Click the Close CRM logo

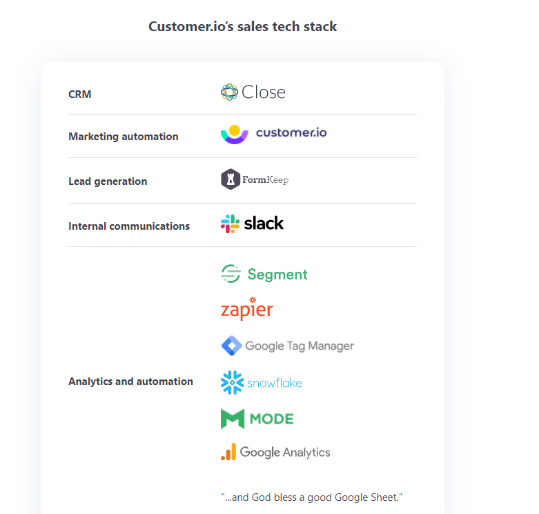(253, 92)
